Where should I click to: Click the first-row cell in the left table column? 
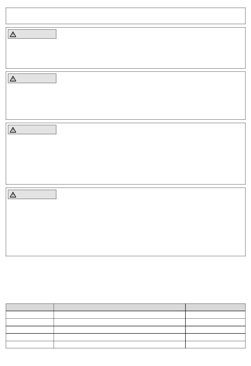[30, 315]
